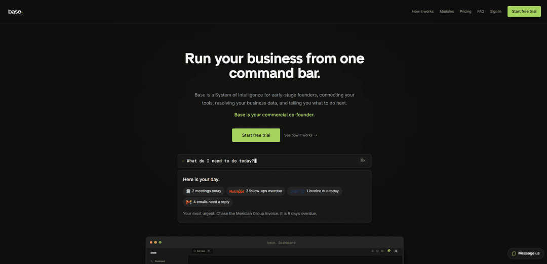Click the CA avatar in dashboard preview

396,251
